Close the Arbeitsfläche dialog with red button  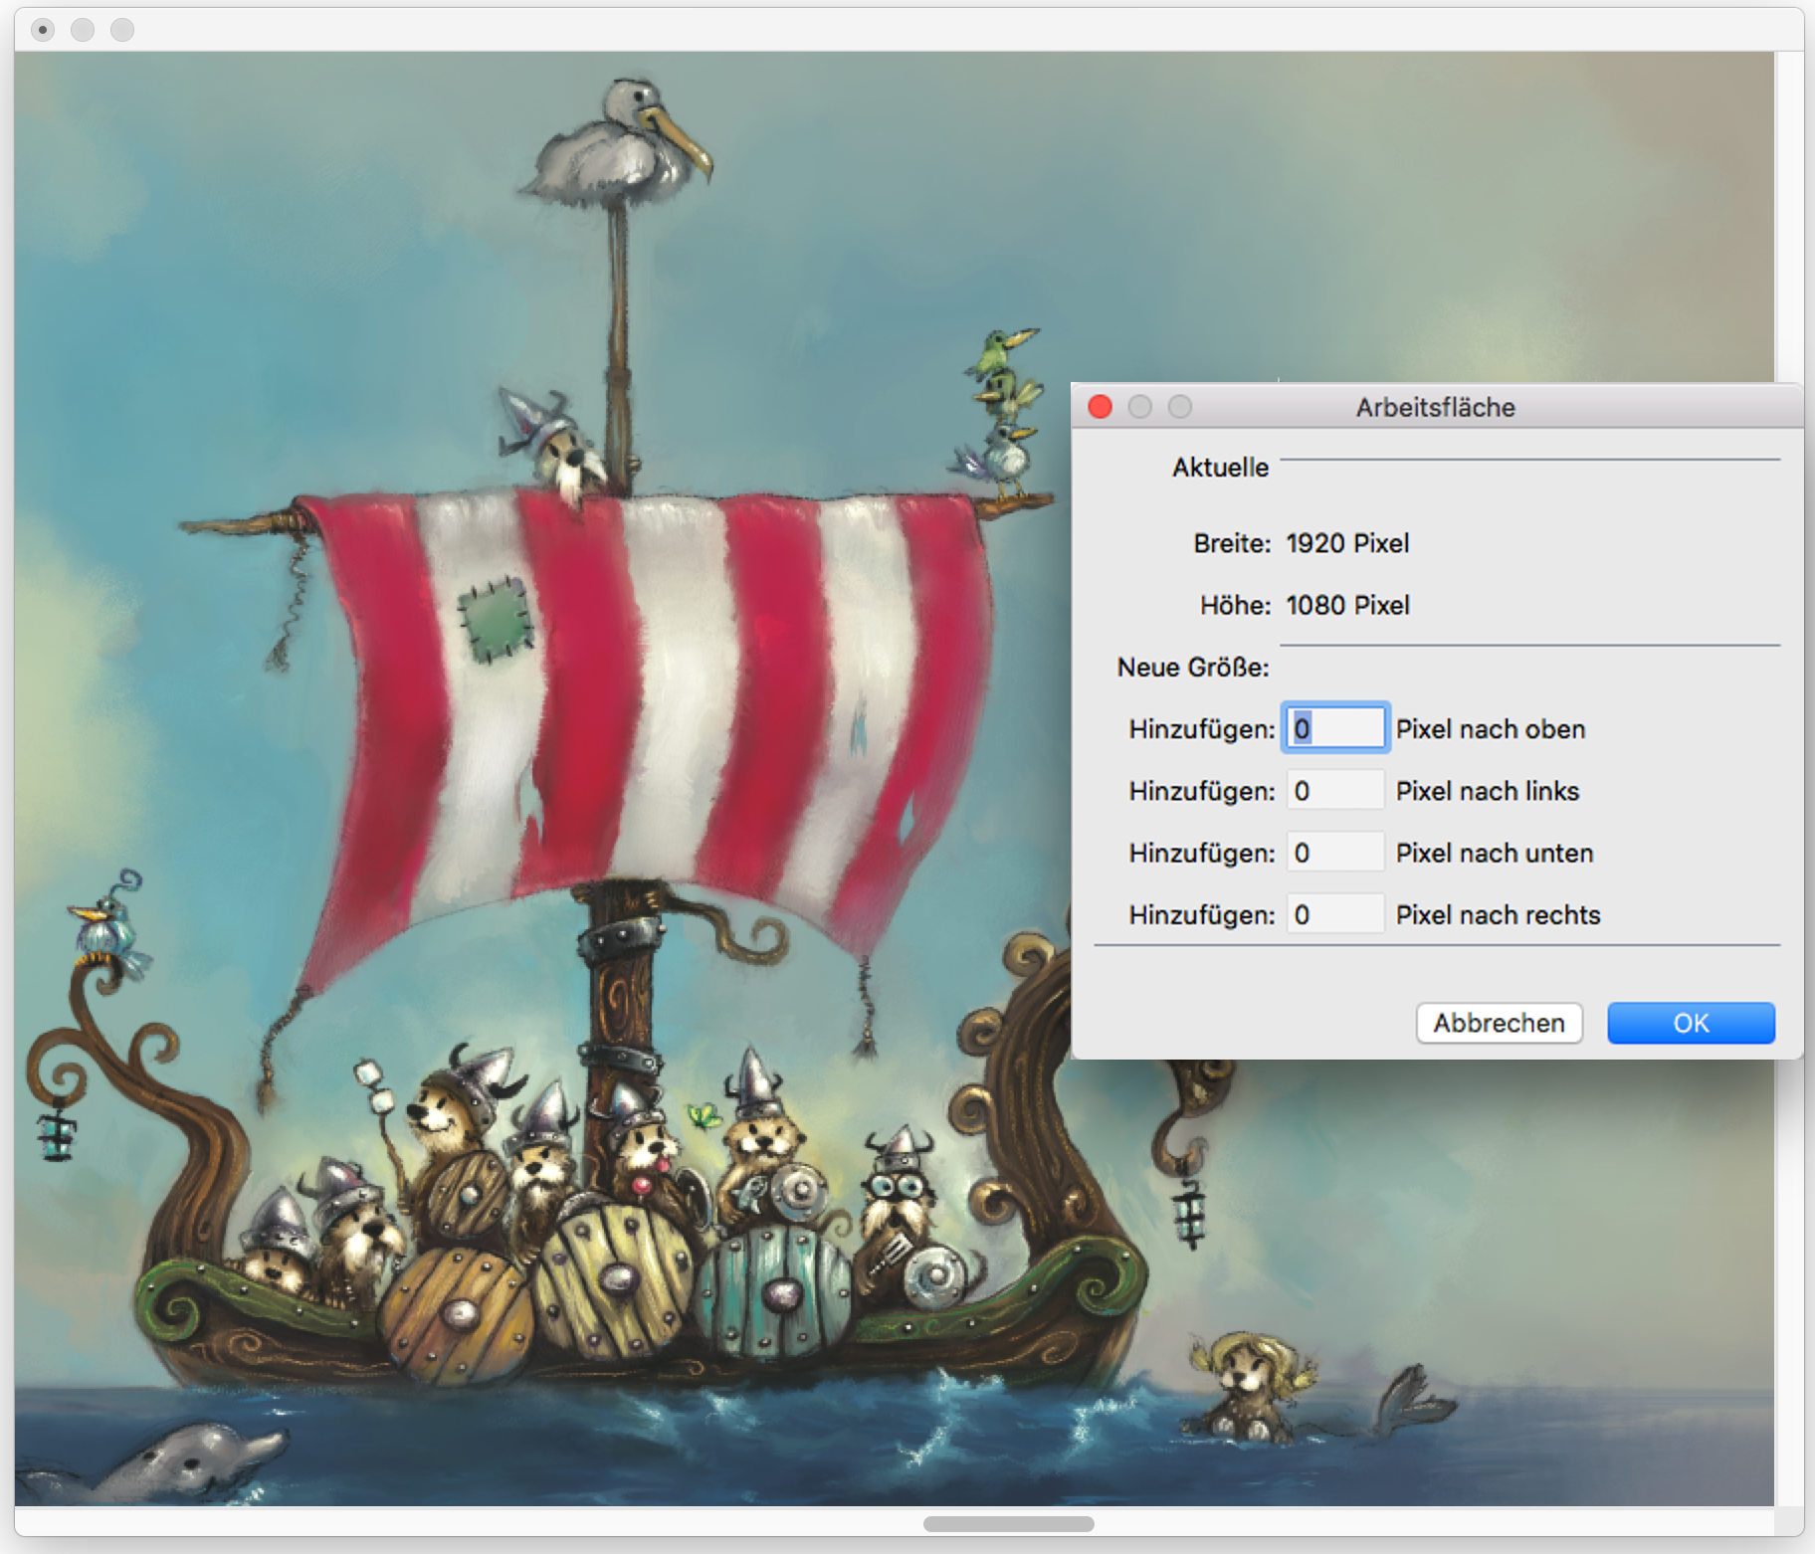coord(1100,407)
